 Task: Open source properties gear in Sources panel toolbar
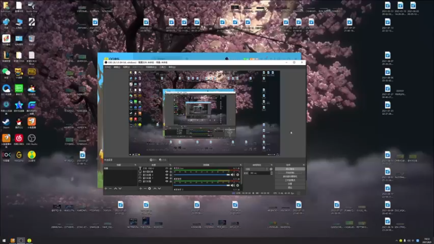click(150, 188)
